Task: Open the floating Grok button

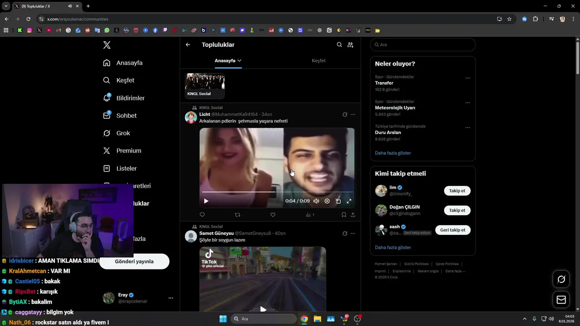Action: 561,279
